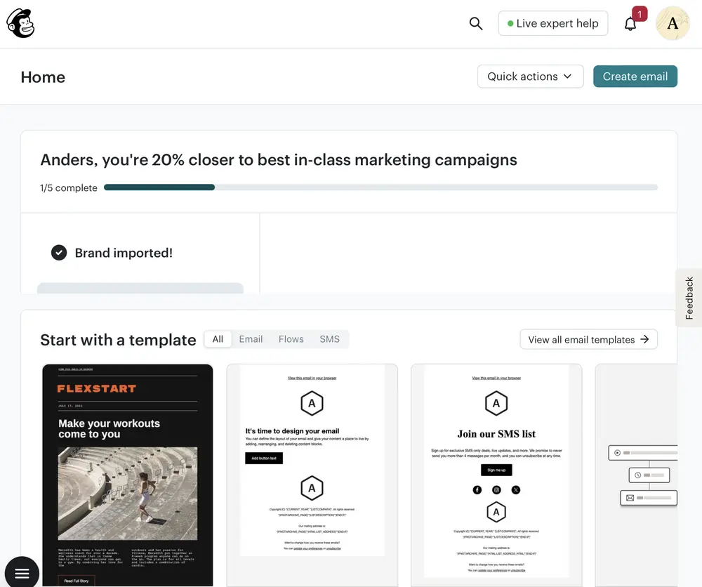
Task: Click the Brand imported checkmark icon
Action: point(59,253)
